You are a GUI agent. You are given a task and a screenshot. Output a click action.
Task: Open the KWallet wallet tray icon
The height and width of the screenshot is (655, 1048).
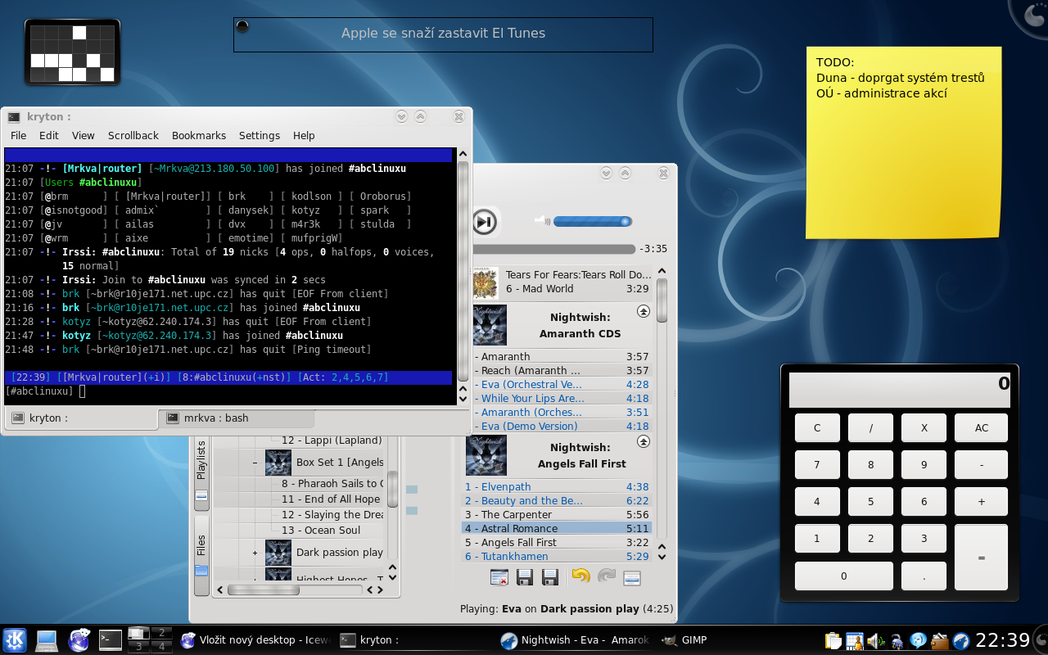coord(940,640)
